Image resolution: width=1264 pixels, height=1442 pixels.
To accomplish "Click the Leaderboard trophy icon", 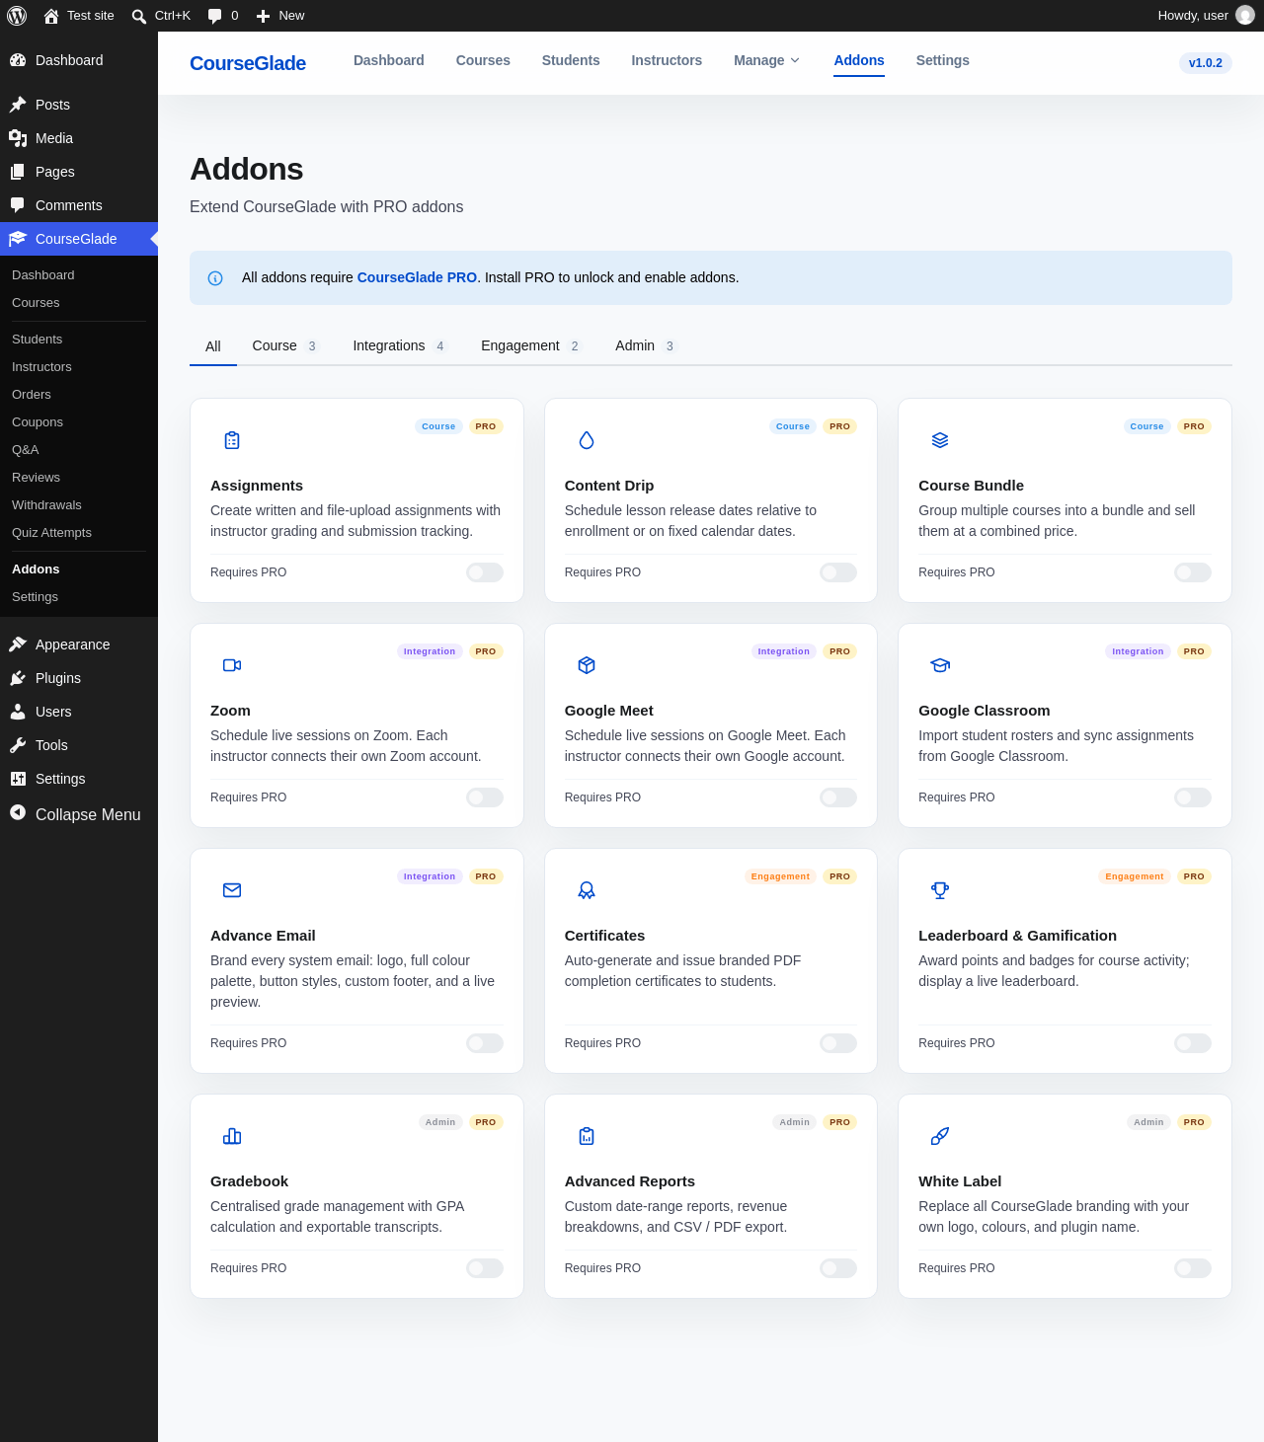I will [x=940, y=890].
